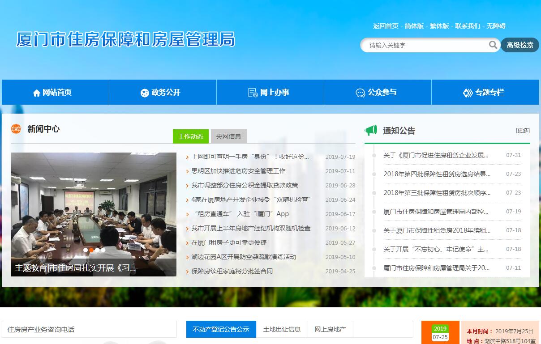This screenshot has width=541, height=344.
Task: Switch to 繁体版 traditional Chinese version
Action: point(439,26)
